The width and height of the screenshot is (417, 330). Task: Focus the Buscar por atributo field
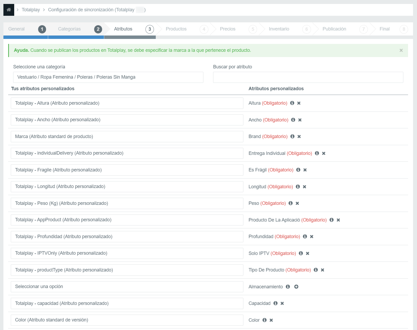[x=308, y=77]
